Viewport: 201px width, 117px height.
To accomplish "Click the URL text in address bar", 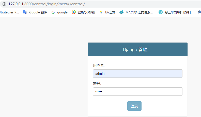I will 47,4.
